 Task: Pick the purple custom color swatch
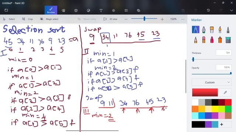point(208,124)
